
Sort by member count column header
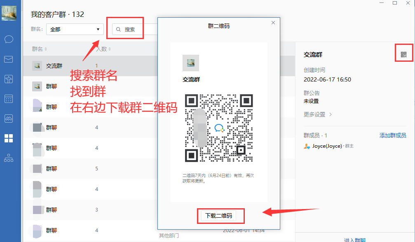103,49
